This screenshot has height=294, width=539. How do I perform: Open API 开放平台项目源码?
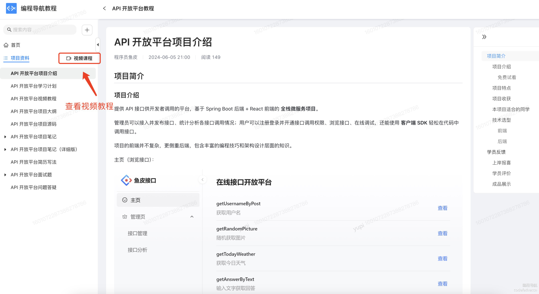(x=34, y=124)
